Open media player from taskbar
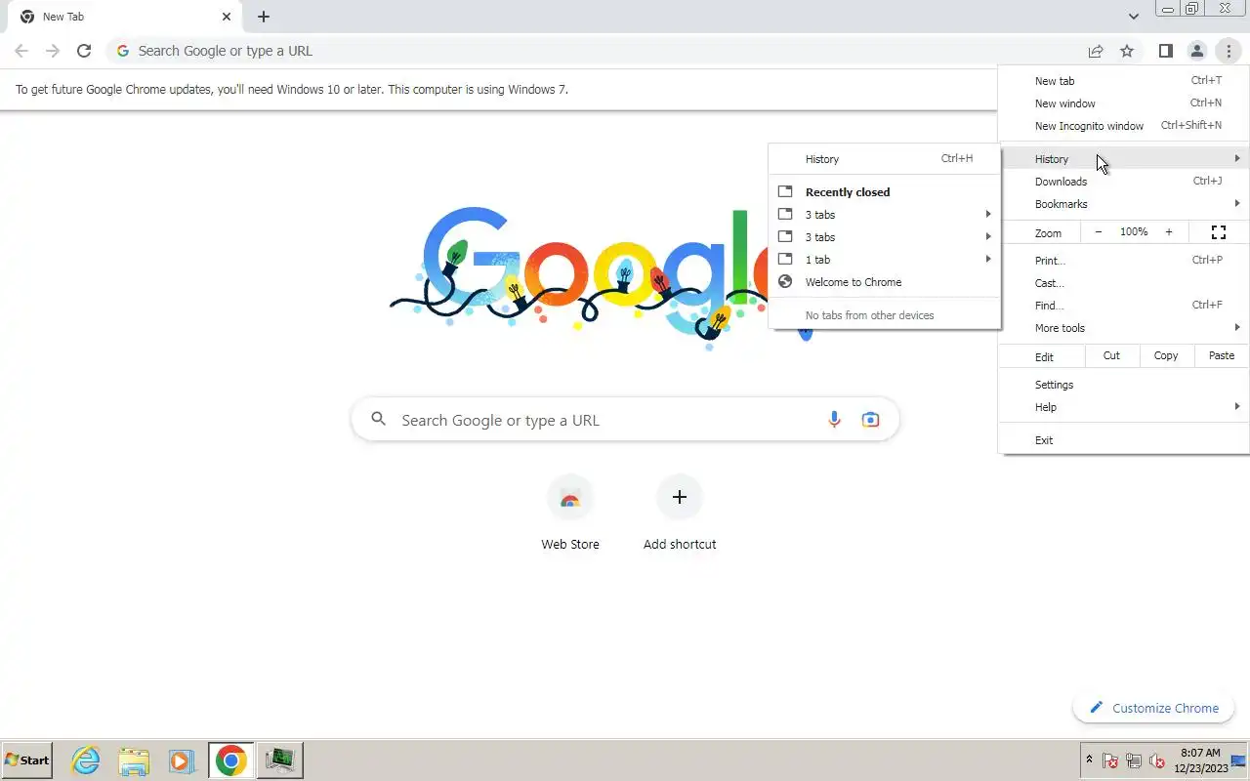The image size is (1250, 781). (x=182, y=760)
